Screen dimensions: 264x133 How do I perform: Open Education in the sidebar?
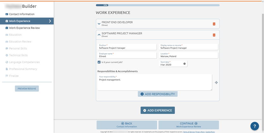[x=15, y=35]
